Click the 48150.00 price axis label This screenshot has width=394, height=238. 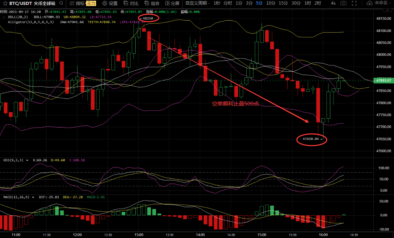pos(384,18)
